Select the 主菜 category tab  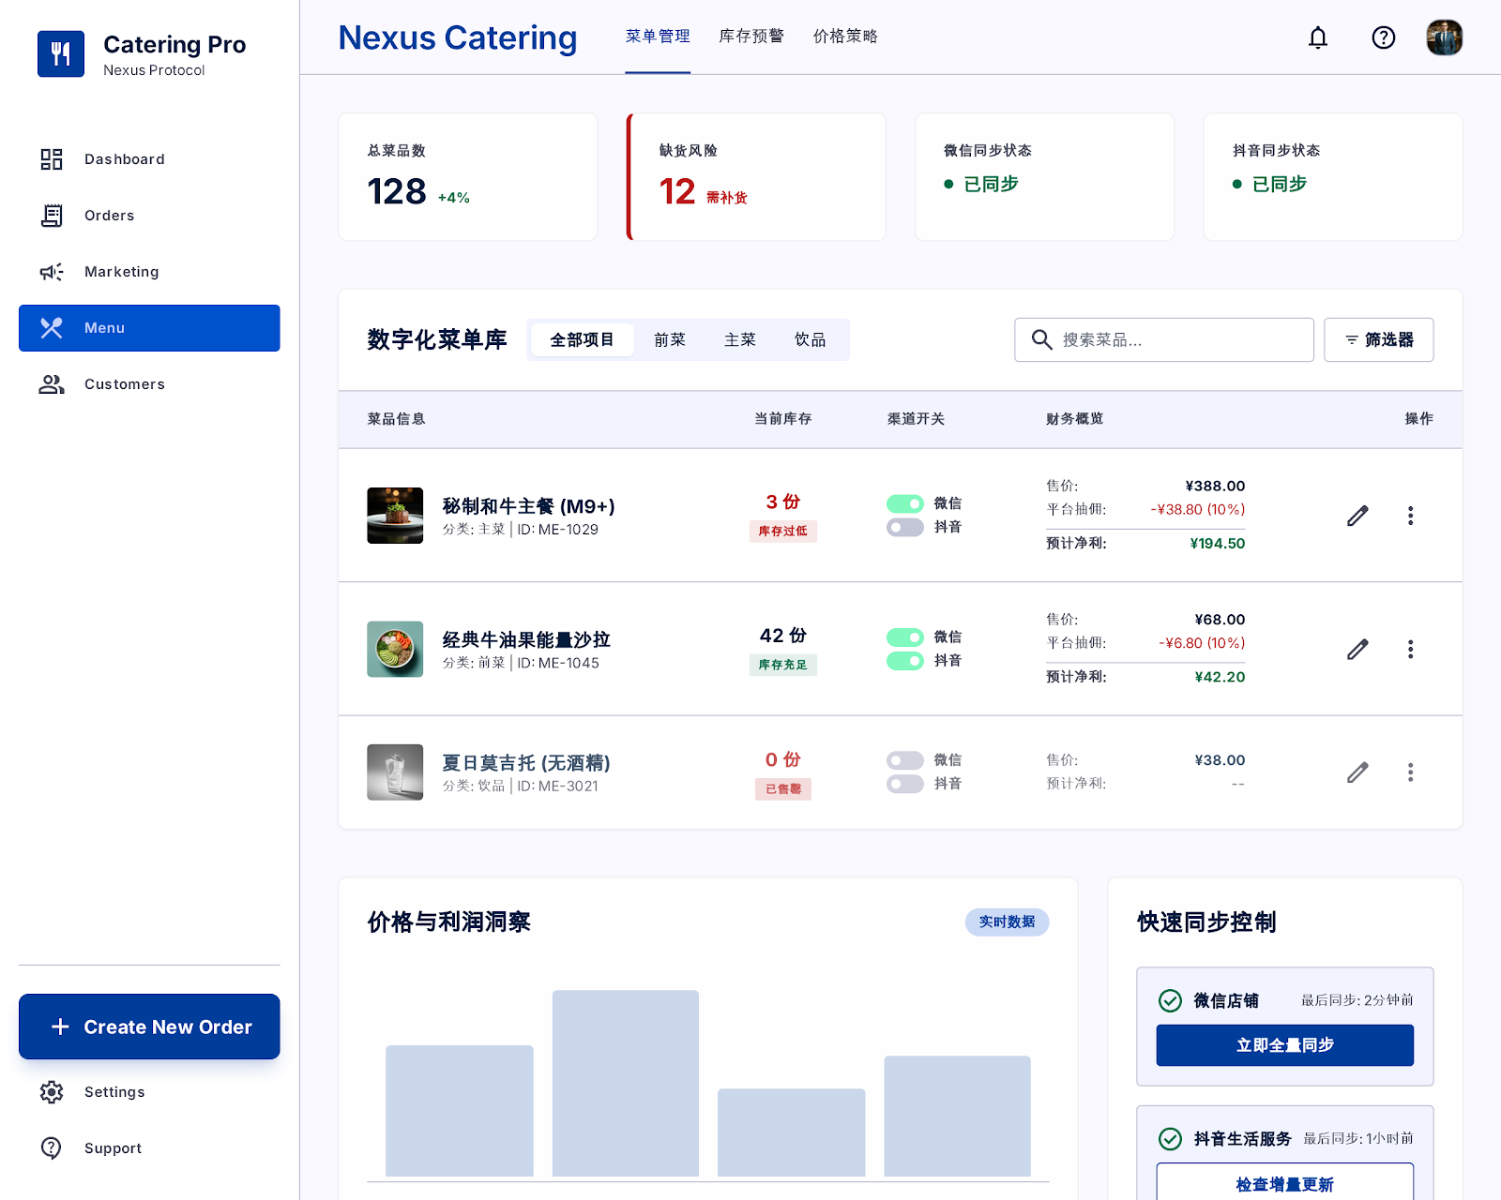click(x=740, y=339)
